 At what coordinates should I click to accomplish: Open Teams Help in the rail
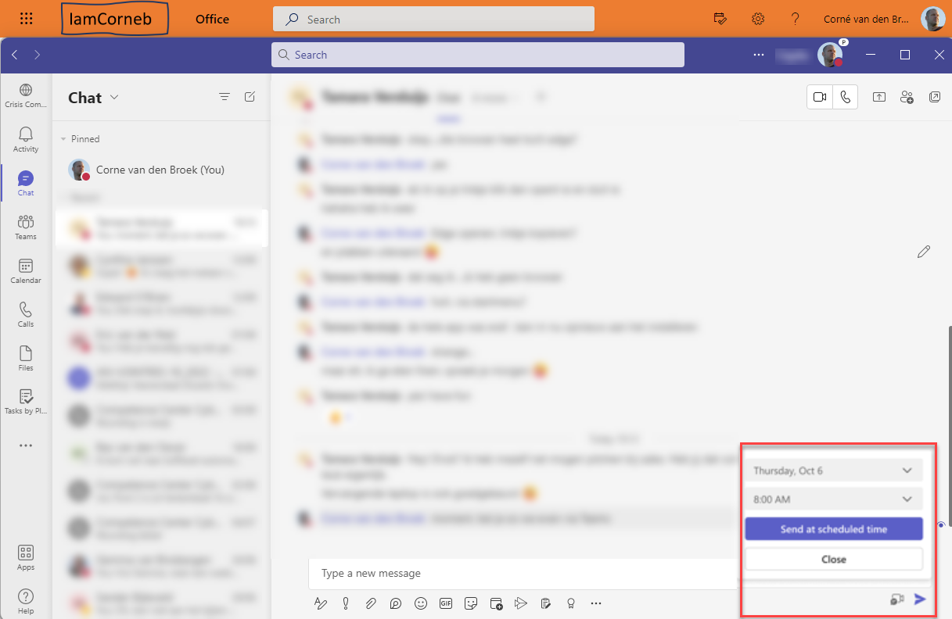[x=26, y=602]
